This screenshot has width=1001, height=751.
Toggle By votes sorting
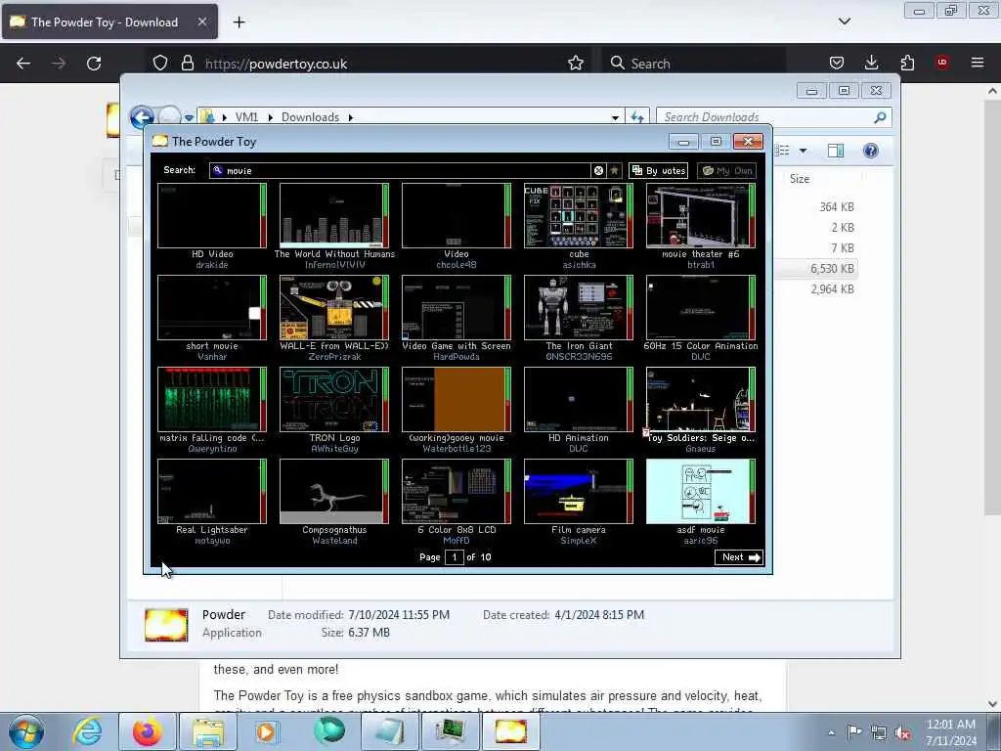(x=658, y=170)
